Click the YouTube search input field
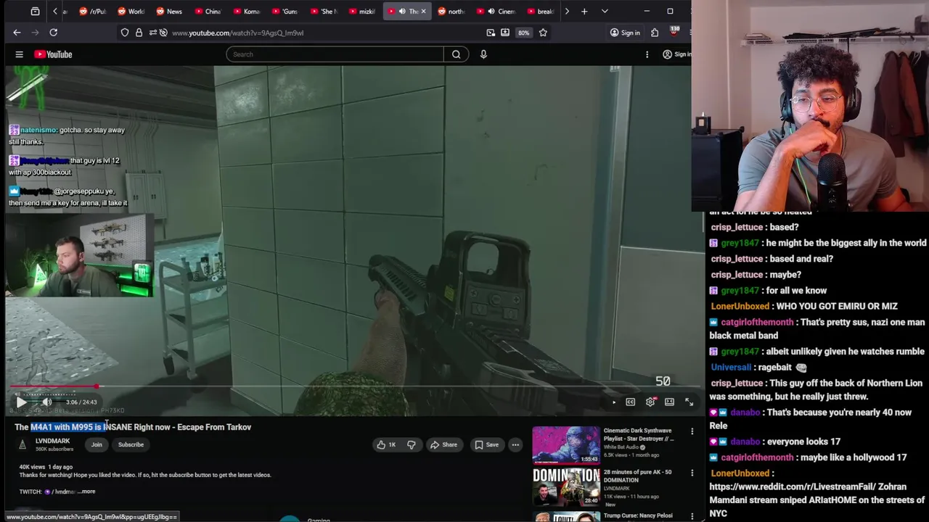Image resolution: width=929 pixels, height=522 pixels. point(335,54)
